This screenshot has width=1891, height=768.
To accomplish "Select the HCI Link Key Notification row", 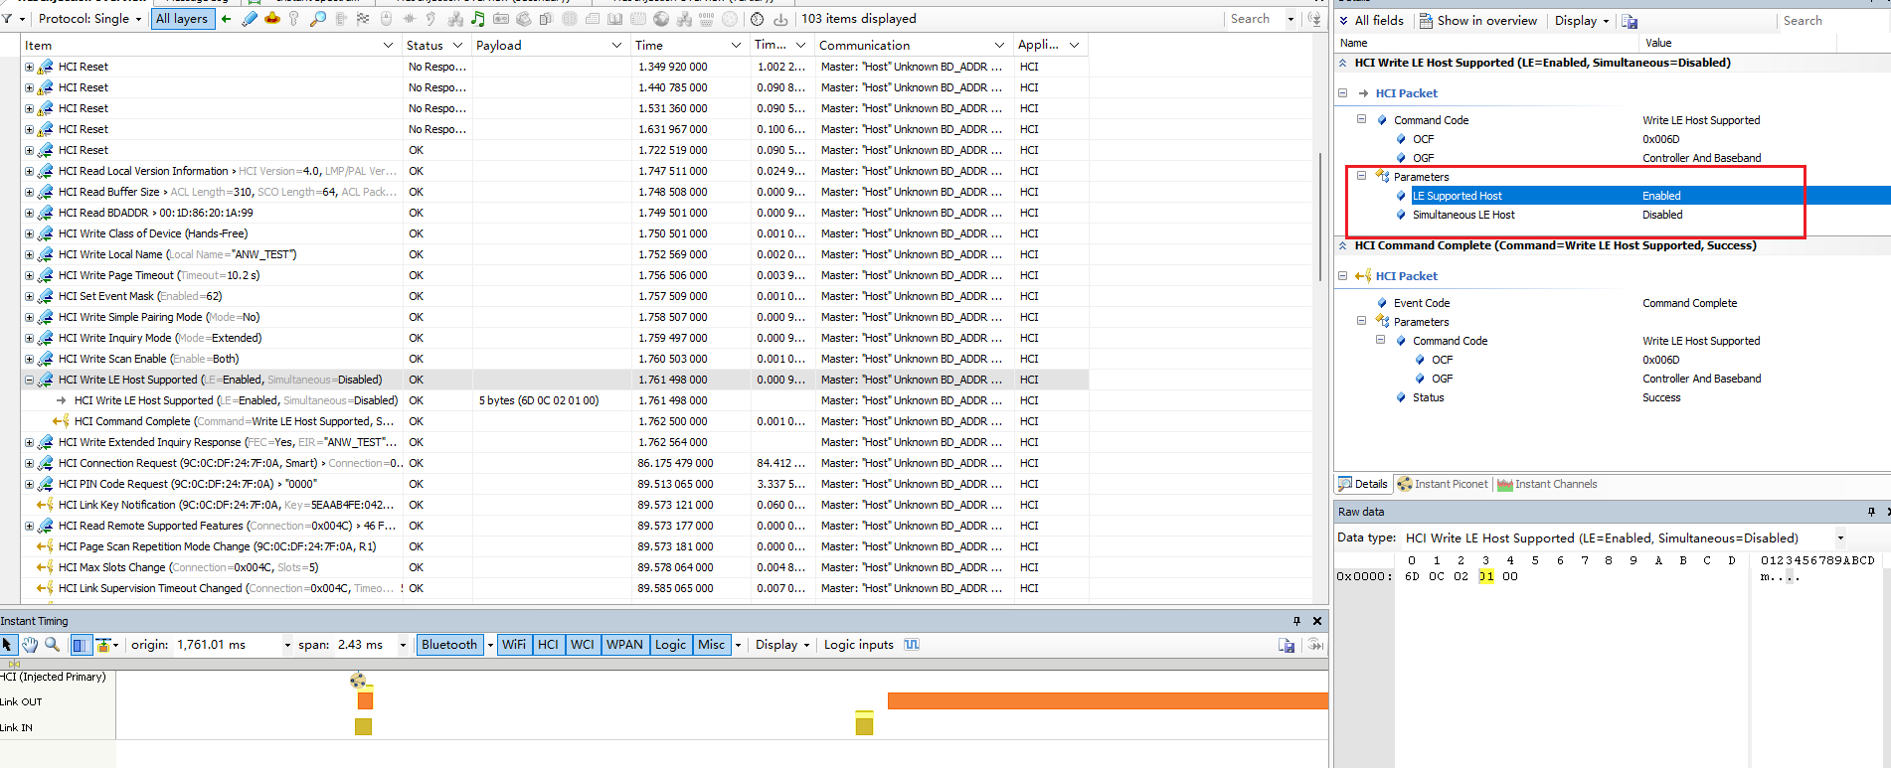I will tap(555, 505).
